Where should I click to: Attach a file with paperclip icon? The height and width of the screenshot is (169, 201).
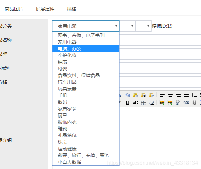click(x=194, y=103)
